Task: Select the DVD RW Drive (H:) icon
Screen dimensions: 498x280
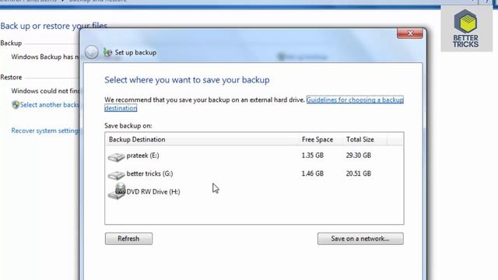Action: tap(116, 191)
